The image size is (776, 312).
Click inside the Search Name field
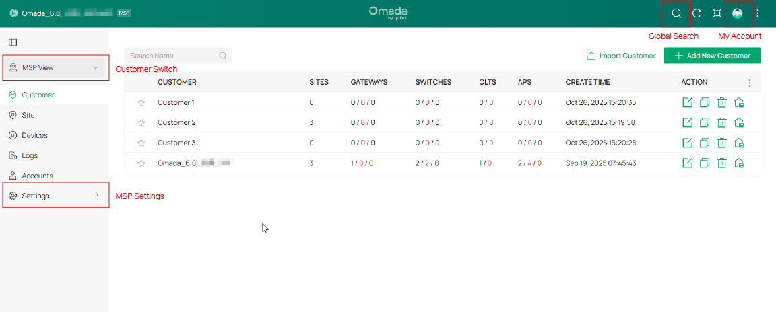(172, 56)
